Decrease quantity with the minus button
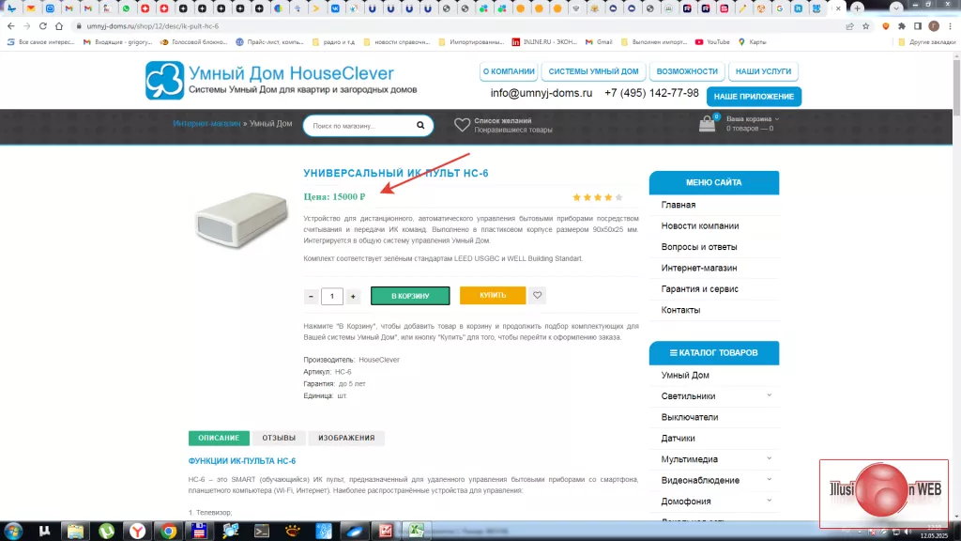 click(311, 297)
